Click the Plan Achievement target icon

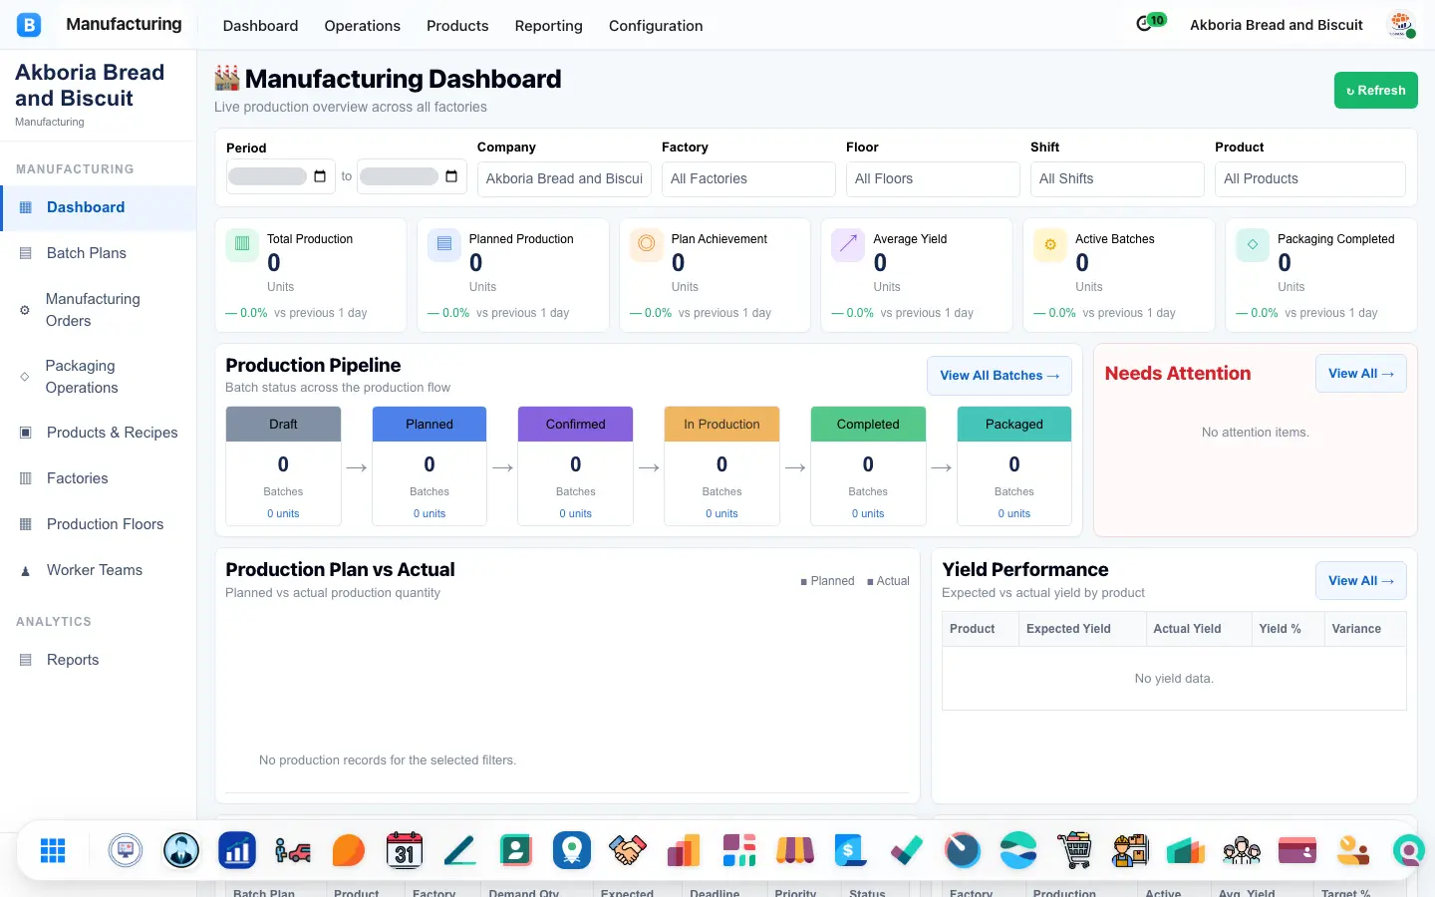pos(647,244)
